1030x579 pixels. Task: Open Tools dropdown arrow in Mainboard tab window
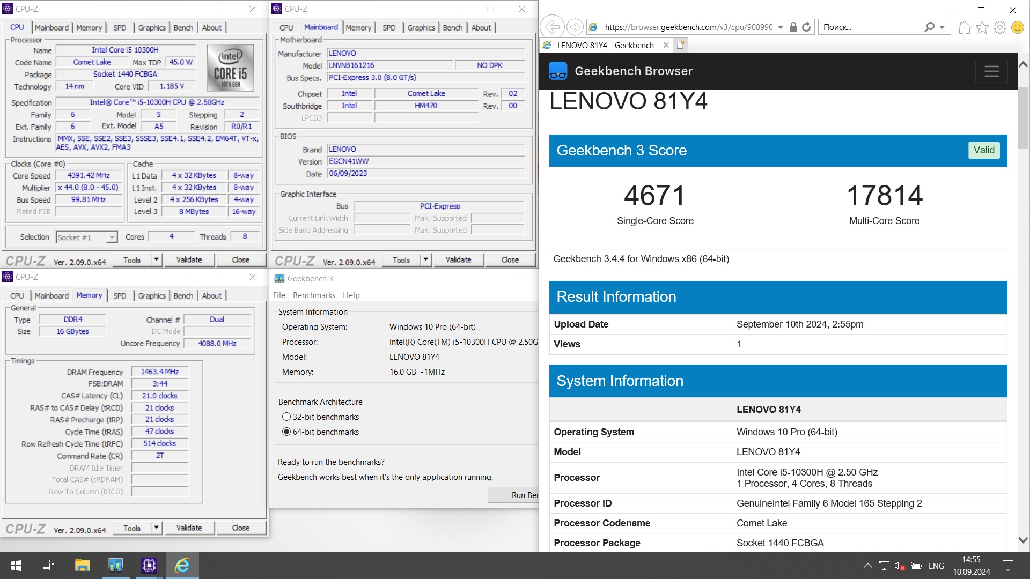pos(425,259)
